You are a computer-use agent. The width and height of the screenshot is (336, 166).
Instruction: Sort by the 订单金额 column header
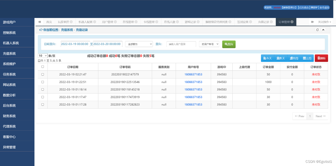(x=268, y=67)
